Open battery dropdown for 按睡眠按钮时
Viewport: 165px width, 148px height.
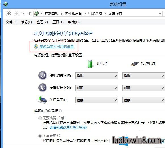97,88
